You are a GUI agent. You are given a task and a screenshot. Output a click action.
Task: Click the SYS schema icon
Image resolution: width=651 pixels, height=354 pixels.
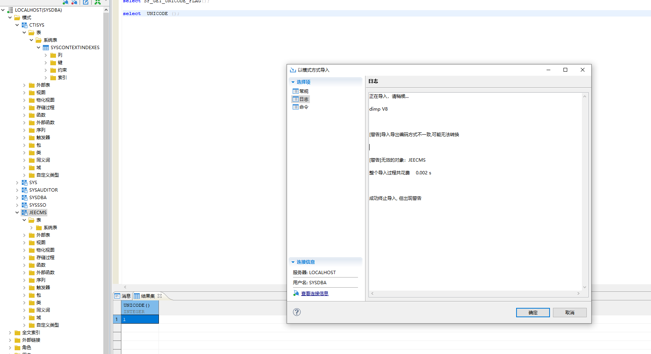tap(24, 183)
